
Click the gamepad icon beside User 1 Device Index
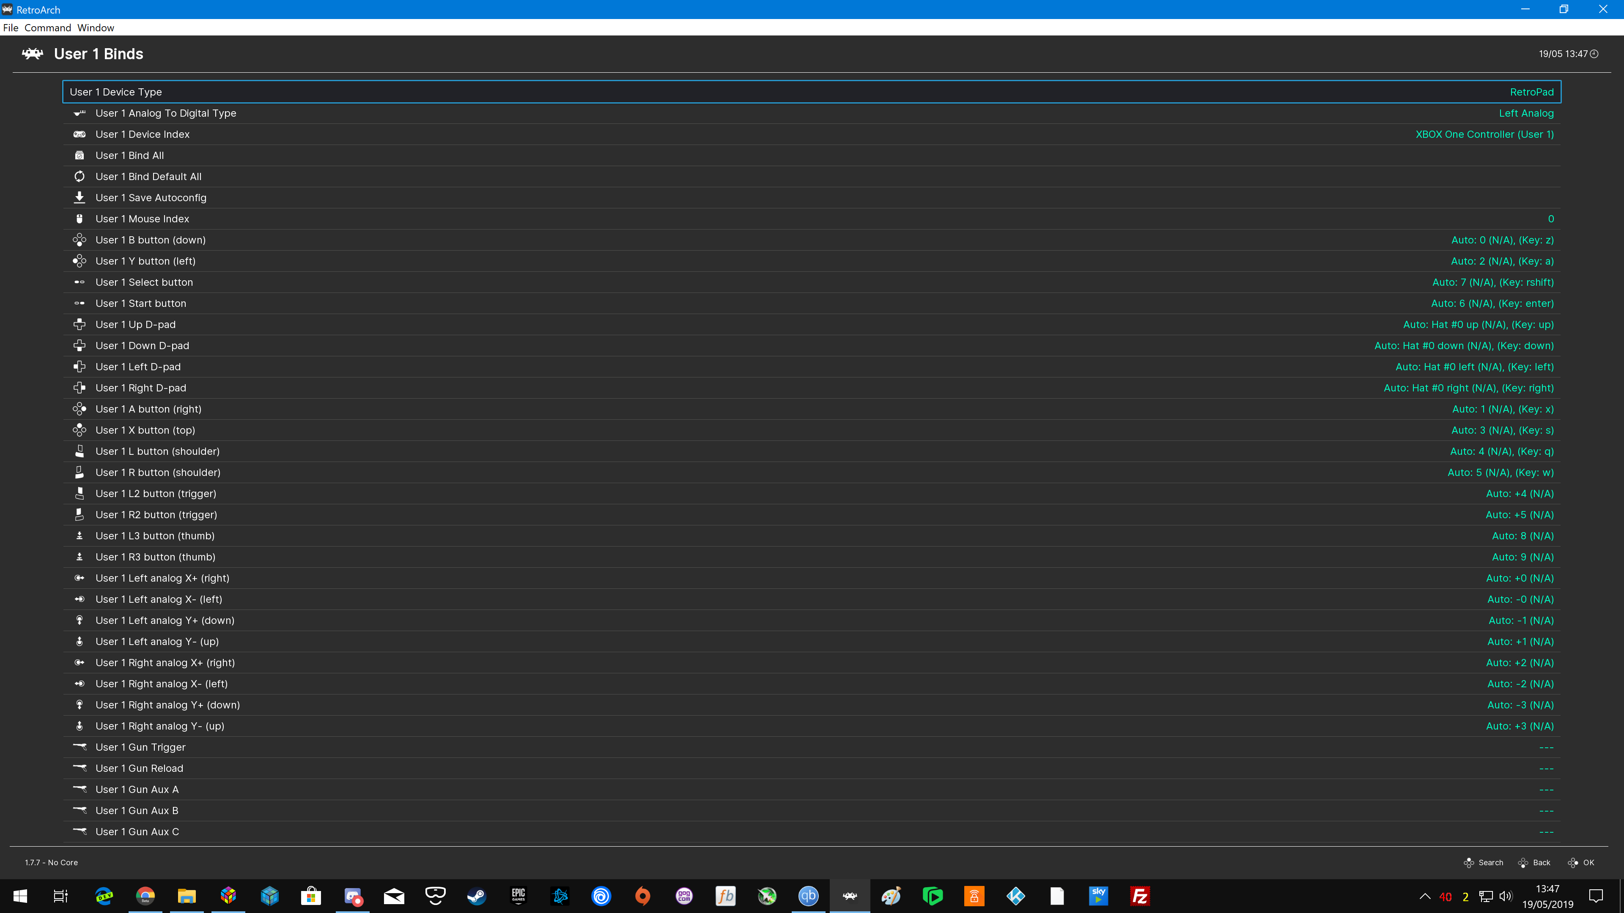tap(80, 134)
